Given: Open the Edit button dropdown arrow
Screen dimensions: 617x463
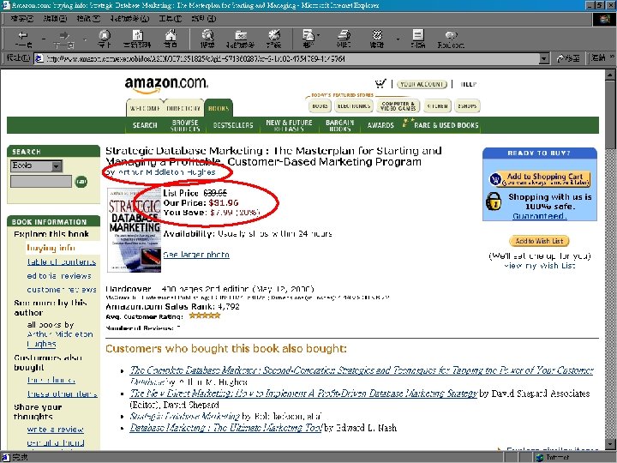Looking at the screenshot, I should [398, 39].
